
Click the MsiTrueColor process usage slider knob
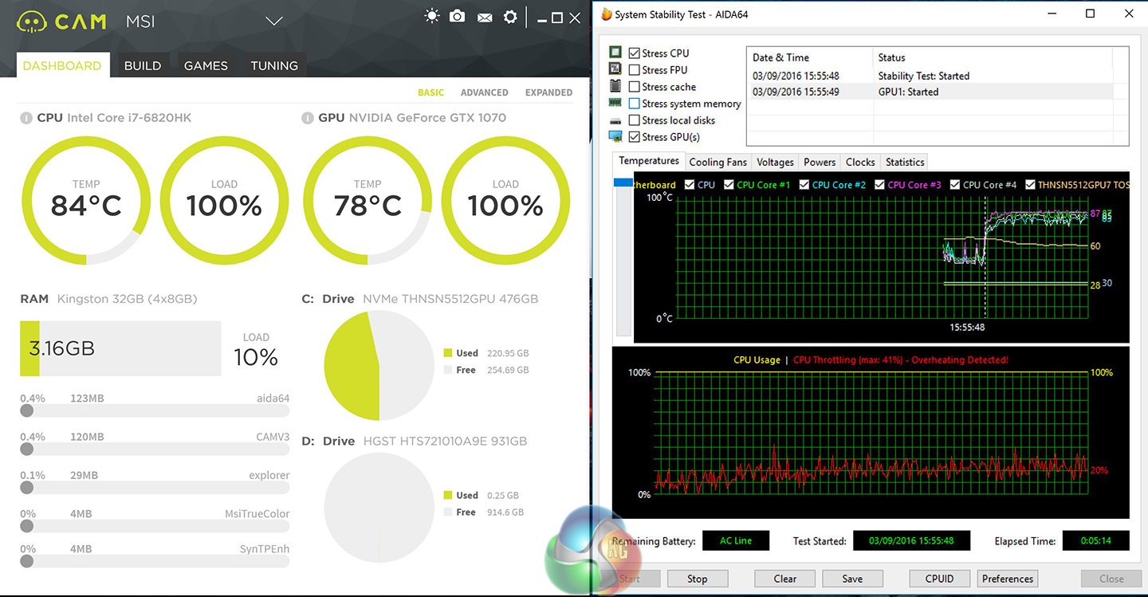tap(27, 526)
